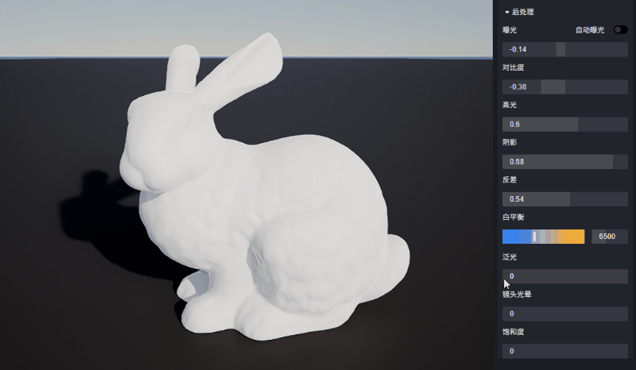Click the white balance value field 6500
636x370 pixels.
pos(610,237)
